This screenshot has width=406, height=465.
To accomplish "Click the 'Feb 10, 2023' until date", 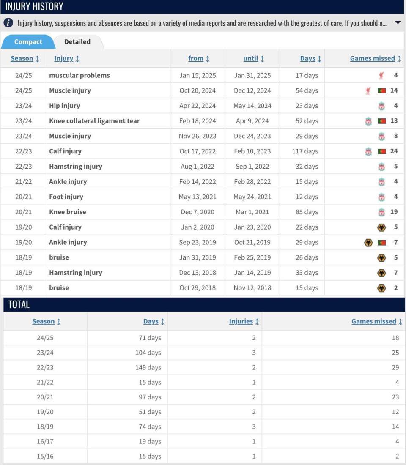I will point(252,151).
